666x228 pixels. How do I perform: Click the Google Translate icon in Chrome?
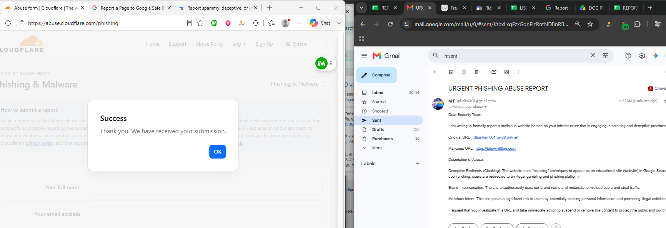pos(658,24)
